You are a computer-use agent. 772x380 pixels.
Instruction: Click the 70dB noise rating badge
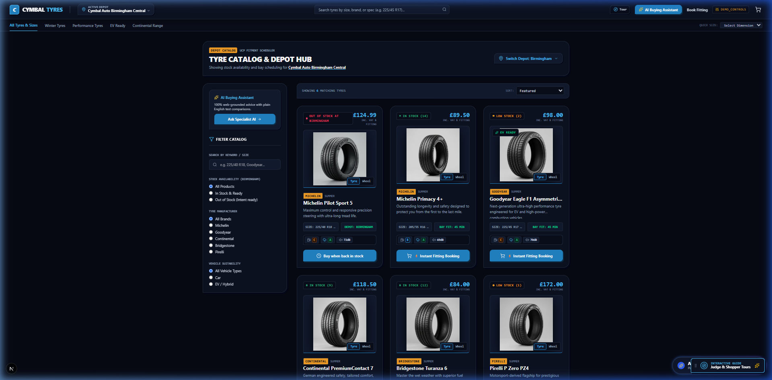(x=531, y=240)
